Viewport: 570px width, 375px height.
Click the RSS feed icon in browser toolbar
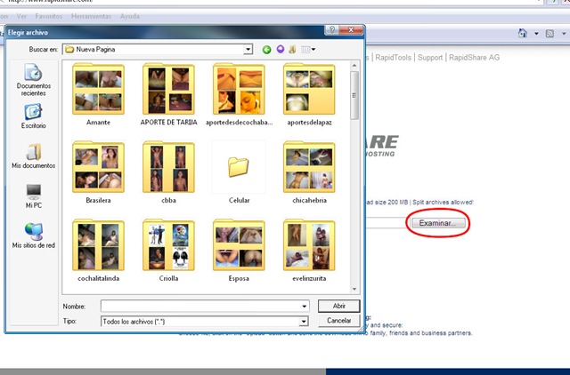pyautogui.click(x=550, y=34)
